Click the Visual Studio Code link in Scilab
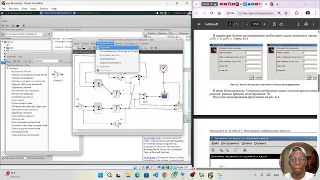Viewport: 320px width, 180px height. (152, 138)
